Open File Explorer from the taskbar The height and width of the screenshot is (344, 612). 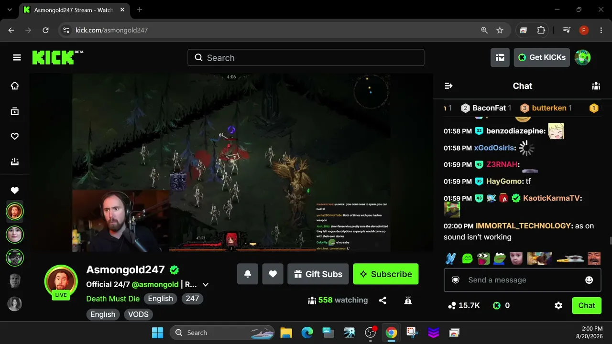coord(286,333)
